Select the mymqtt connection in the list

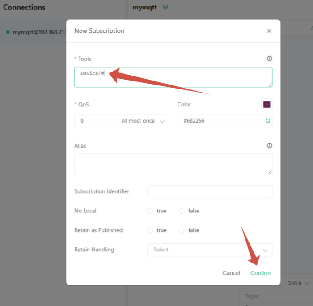point(36,32)
